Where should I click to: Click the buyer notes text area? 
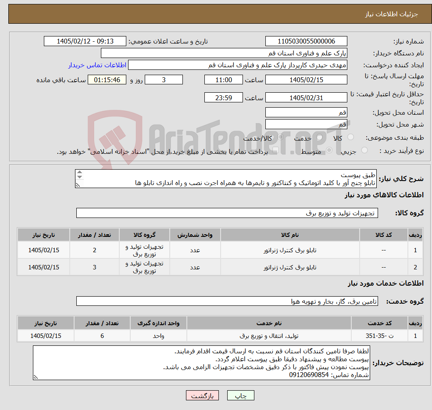(x=201, y=363)
